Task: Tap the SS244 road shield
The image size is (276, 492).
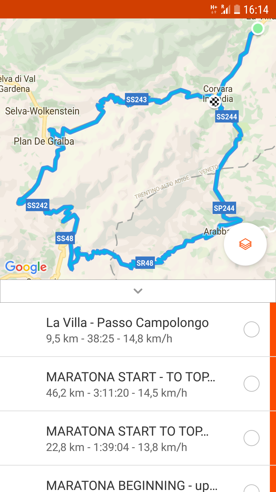Action: tap(227, 117)
